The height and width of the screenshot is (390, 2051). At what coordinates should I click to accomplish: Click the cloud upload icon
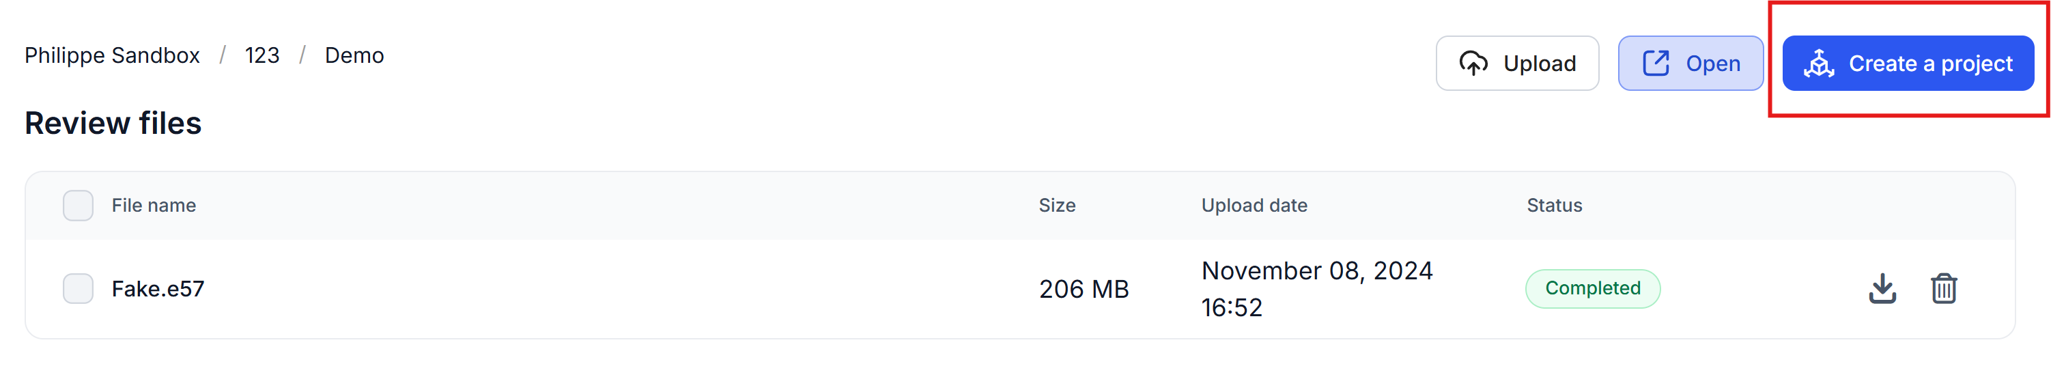point(1473,63)
